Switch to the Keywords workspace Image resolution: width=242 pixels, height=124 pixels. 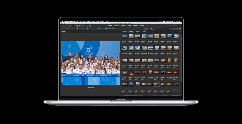point(142,26)
